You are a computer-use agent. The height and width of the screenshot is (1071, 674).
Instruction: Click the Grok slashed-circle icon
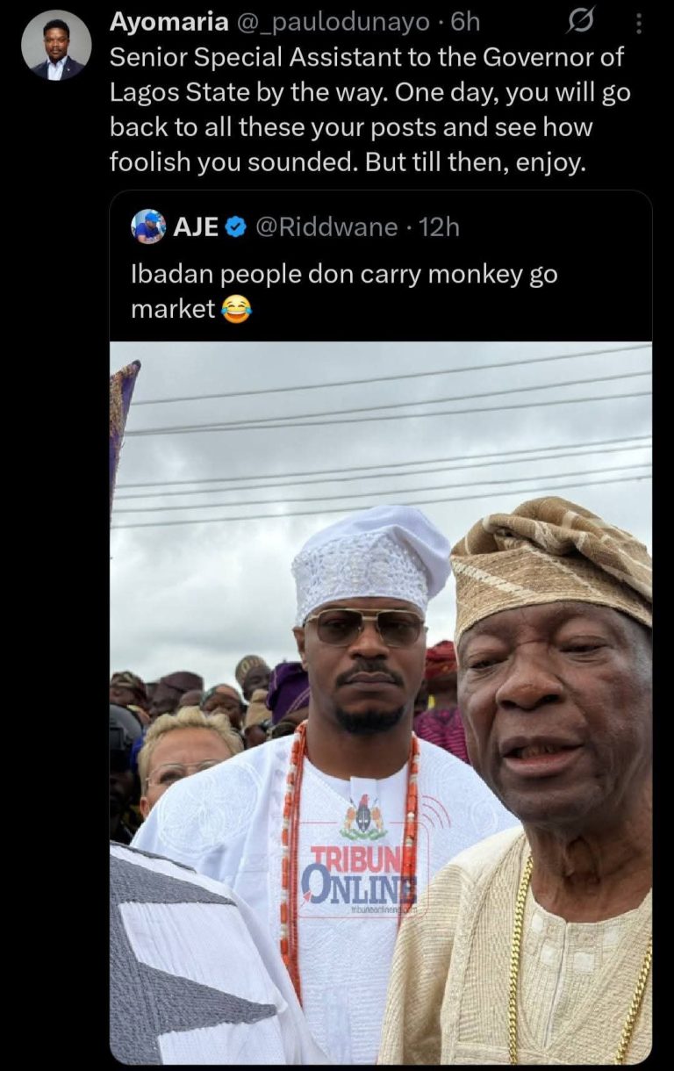[580, 21]
